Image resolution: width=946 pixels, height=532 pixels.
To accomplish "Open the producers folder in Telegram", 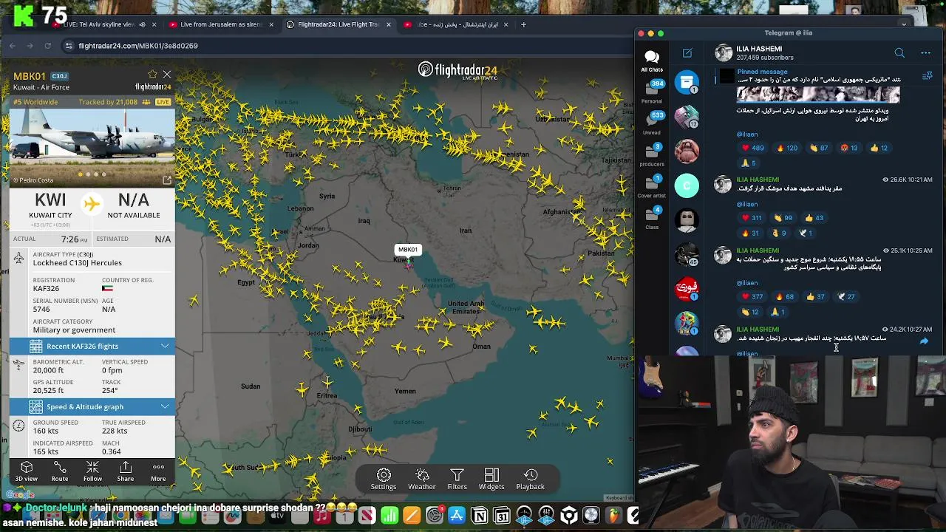I will [x=653, y=154].
